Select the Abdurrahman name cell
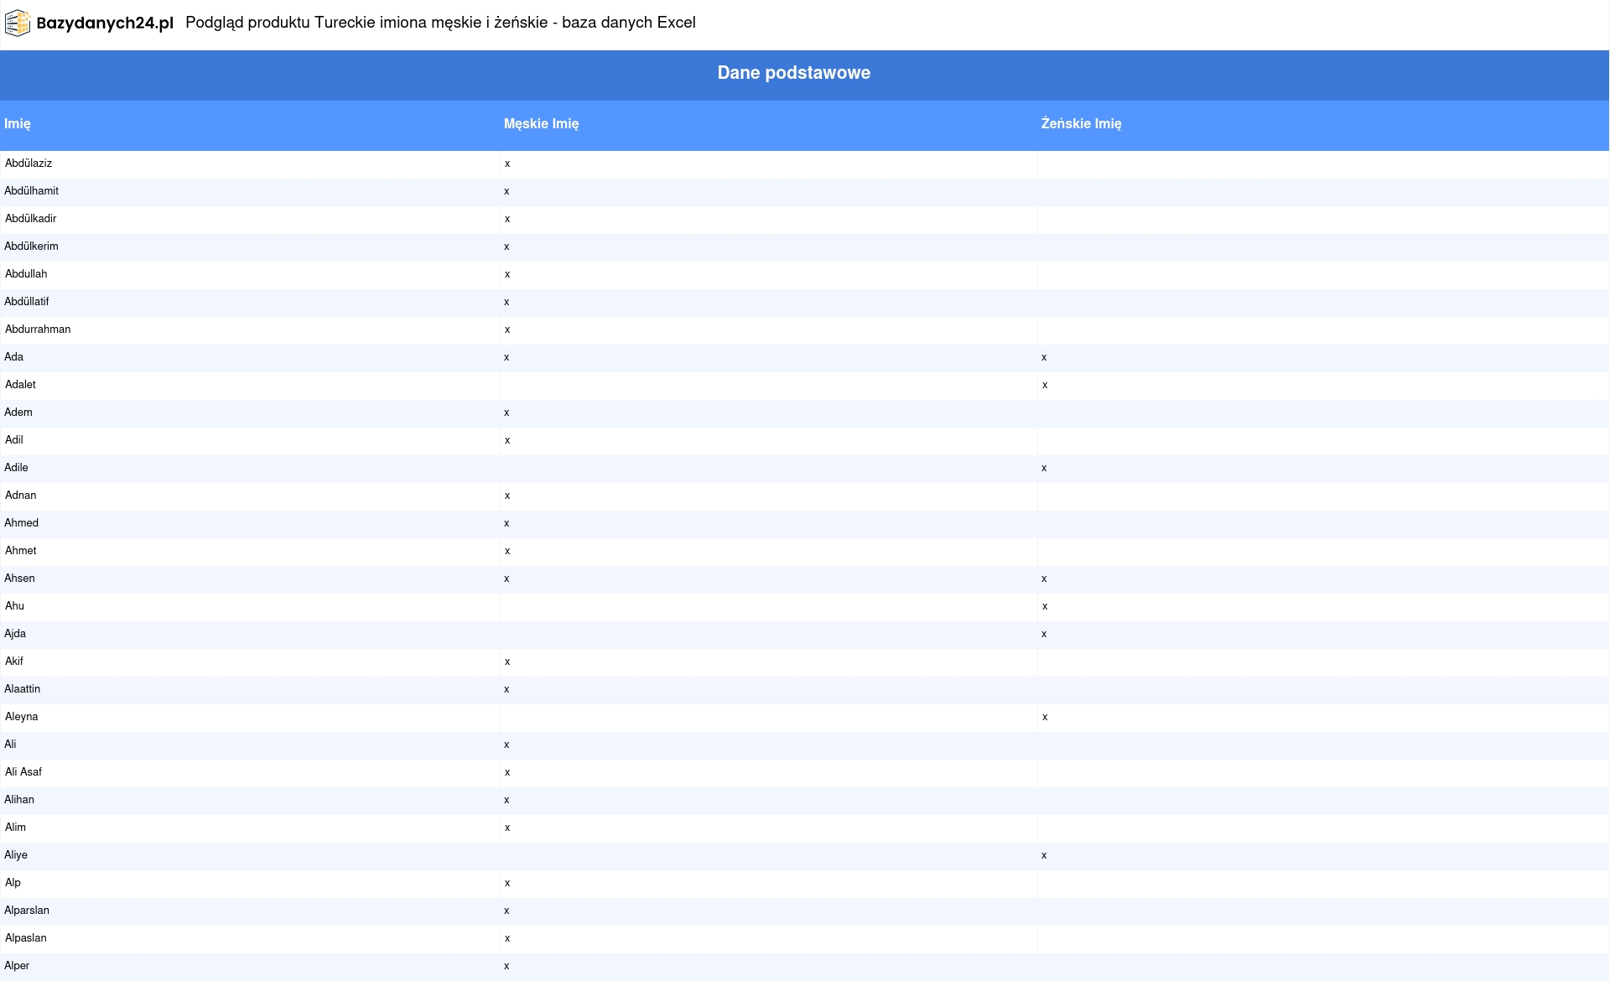Viewport: 1610px width, 981px height. 38,330
